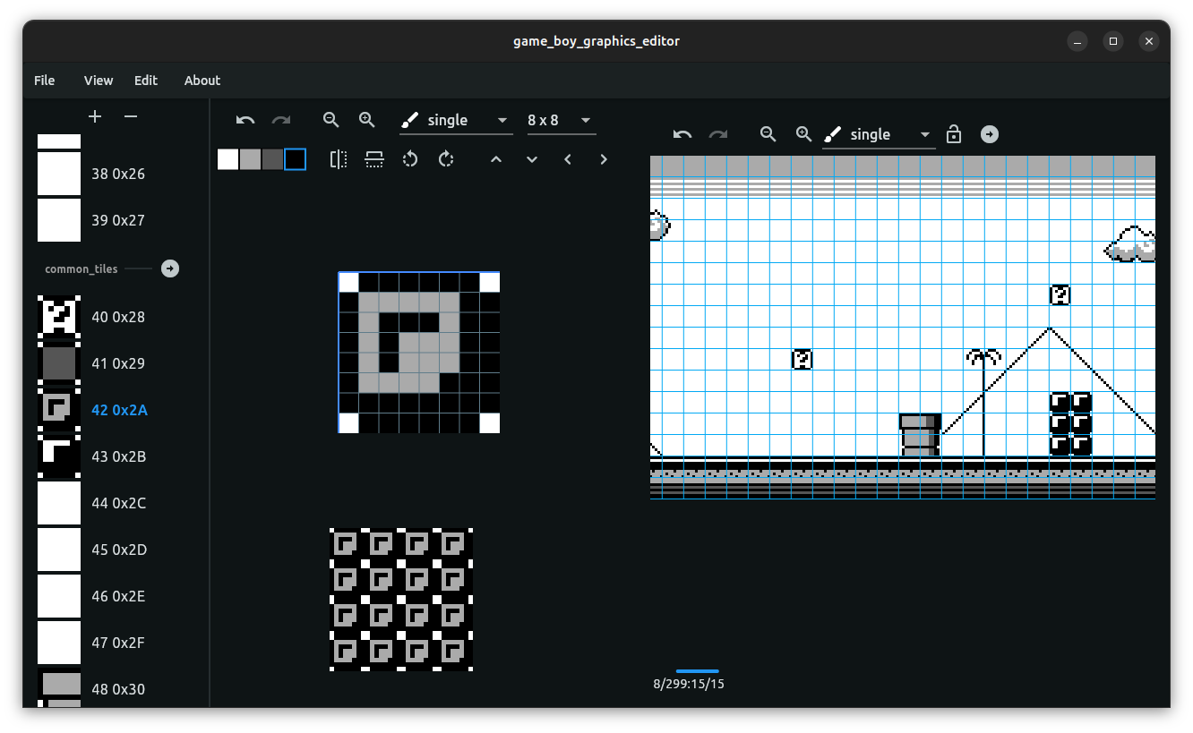Click the tiled preview of tile 0x2A

tap(401, 600)
